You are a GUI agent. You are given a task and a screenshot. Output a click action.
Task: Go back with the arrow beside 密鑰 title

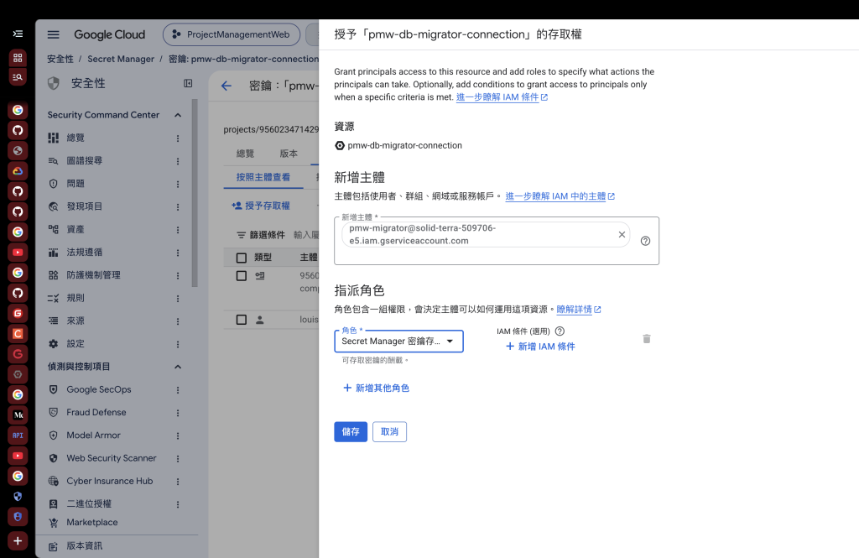[226, 86]
